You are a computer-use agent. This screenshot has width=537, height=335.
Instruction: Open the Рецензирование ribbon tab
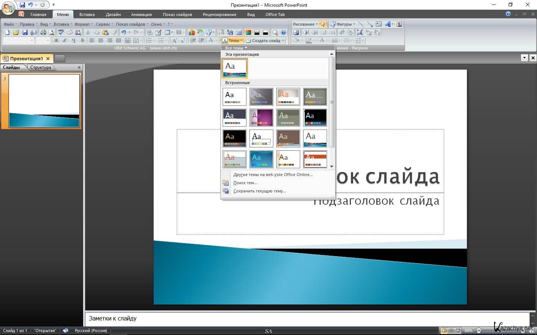[x=219, y=15]
